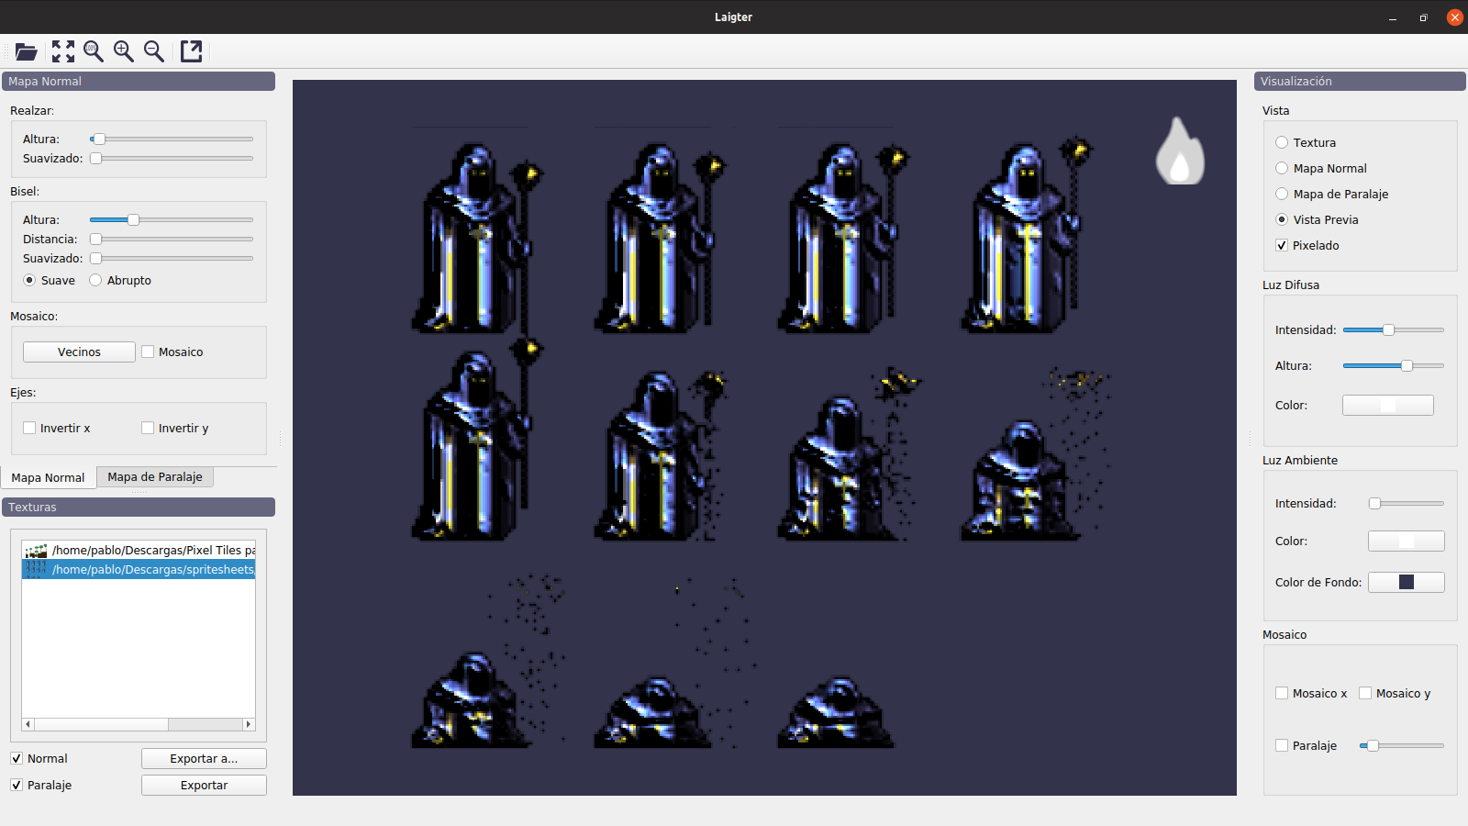Uncheck the Normal export checkbox

[x=39, y=759]
